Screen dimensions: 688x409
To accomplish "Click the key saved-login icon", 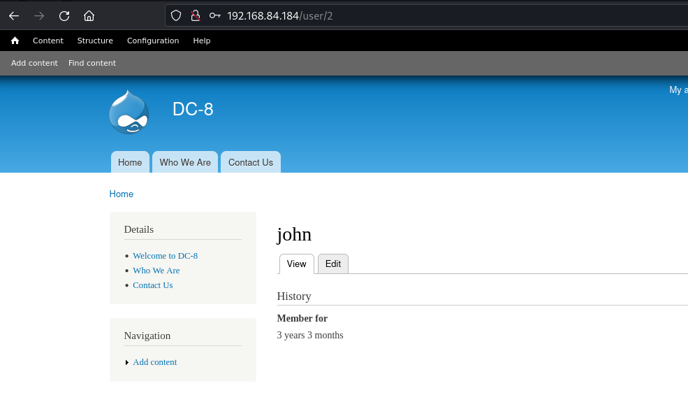I will click(x=214, y=16).
